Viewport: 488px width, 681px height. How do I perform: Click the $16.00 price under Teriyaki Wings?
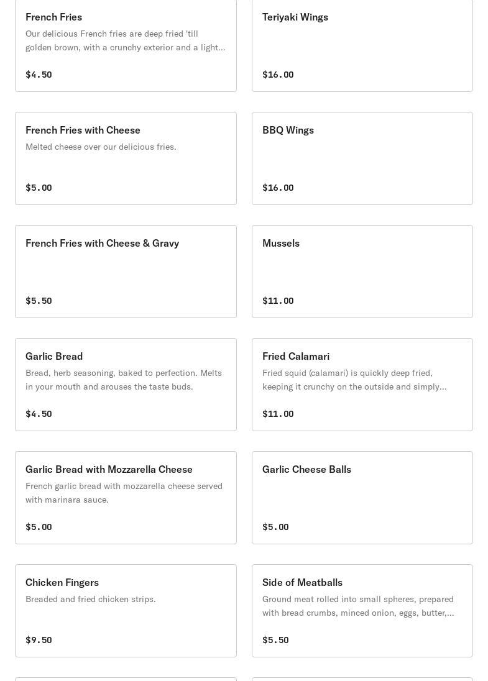coord(278,75)
